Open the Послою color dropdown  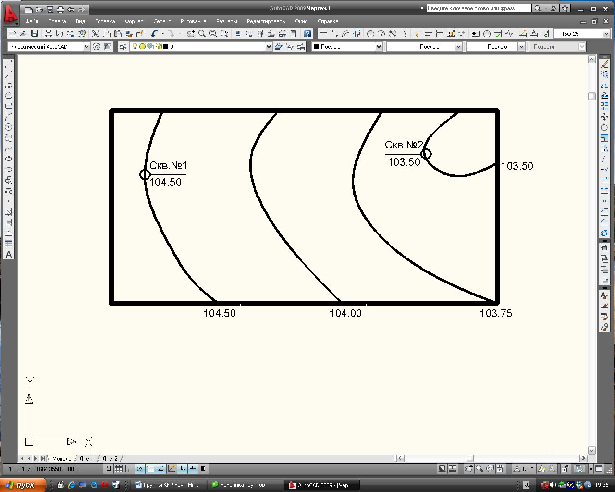click(379, 47)
